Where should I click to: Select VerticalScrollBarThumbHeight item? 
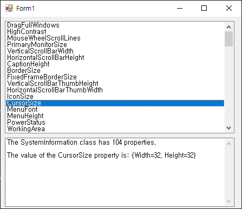[x=115, y=84]
